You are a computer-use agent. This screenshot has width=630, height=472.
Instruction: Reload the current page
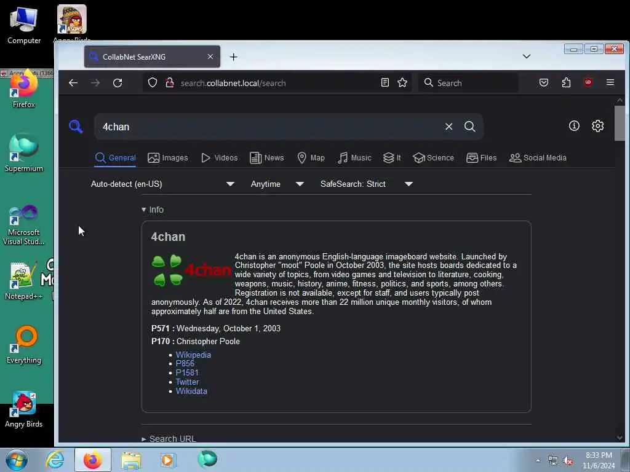[x=118, y=83]
